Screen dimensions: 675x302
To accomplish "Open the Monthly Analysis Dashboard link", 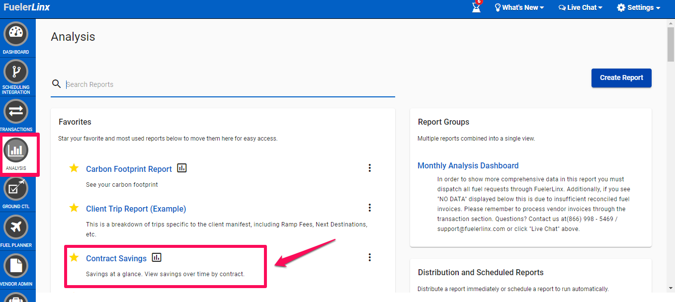I will (x=468, y=165).
